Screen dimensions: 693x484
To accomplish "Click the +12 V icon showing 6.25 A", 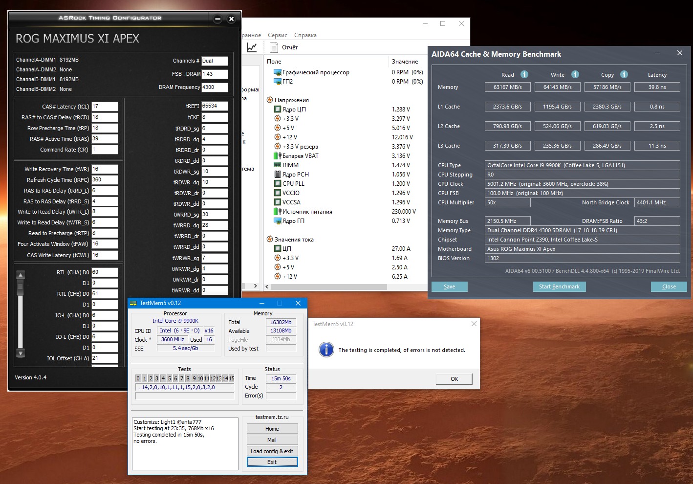I will (278, 277).
